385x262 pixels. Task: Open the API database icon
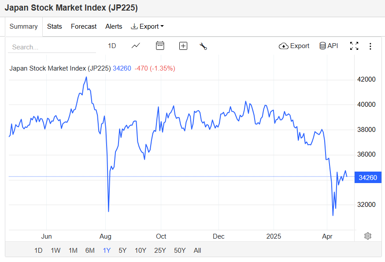click(322, 46)
